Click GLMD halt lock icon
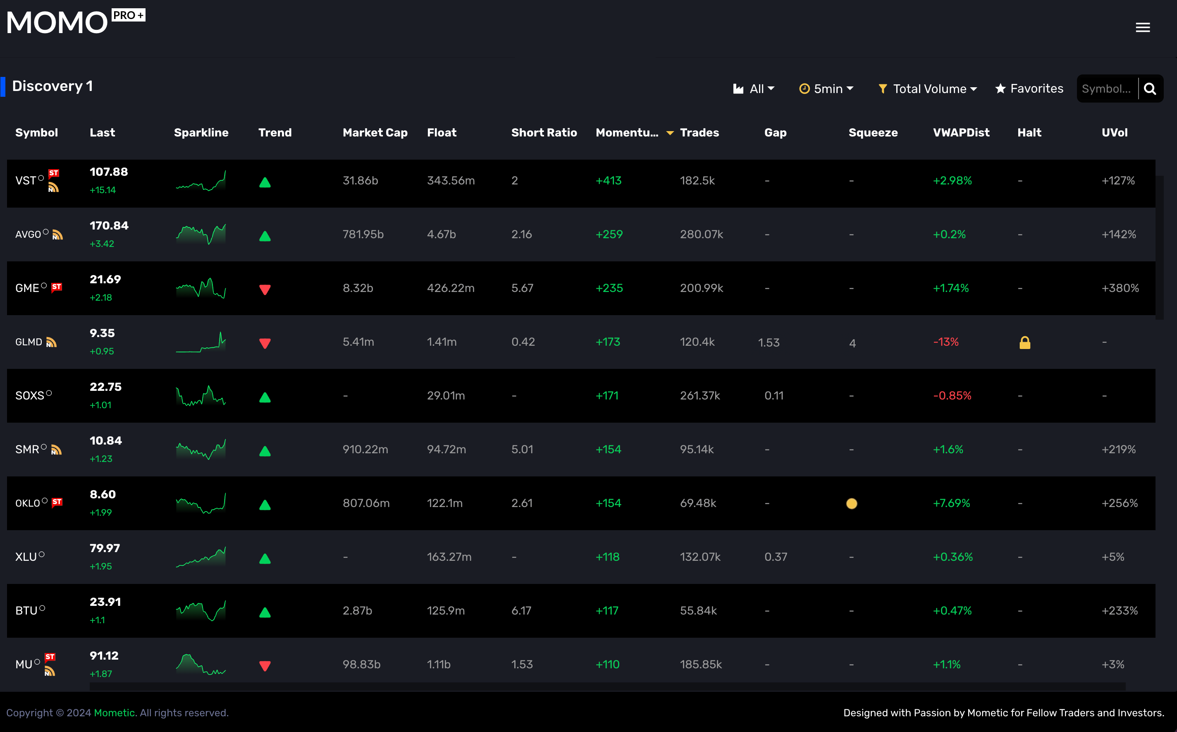This screenshot has width=1177, height=732. point(1024,343)
